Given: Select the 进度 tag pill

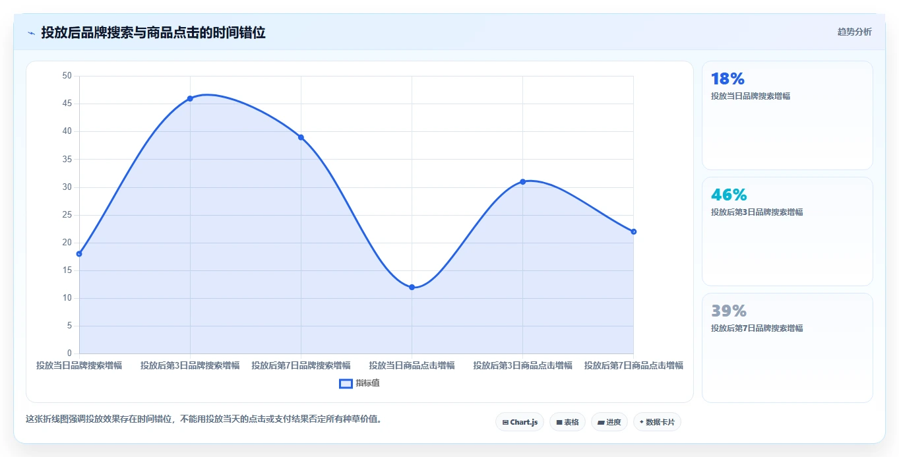Looking at the screenshot, I should [609, 422].
